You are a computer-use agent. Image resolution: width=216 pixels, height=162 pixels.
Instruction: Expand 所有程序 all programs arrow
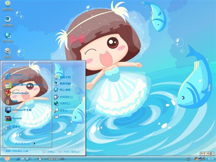34,144
